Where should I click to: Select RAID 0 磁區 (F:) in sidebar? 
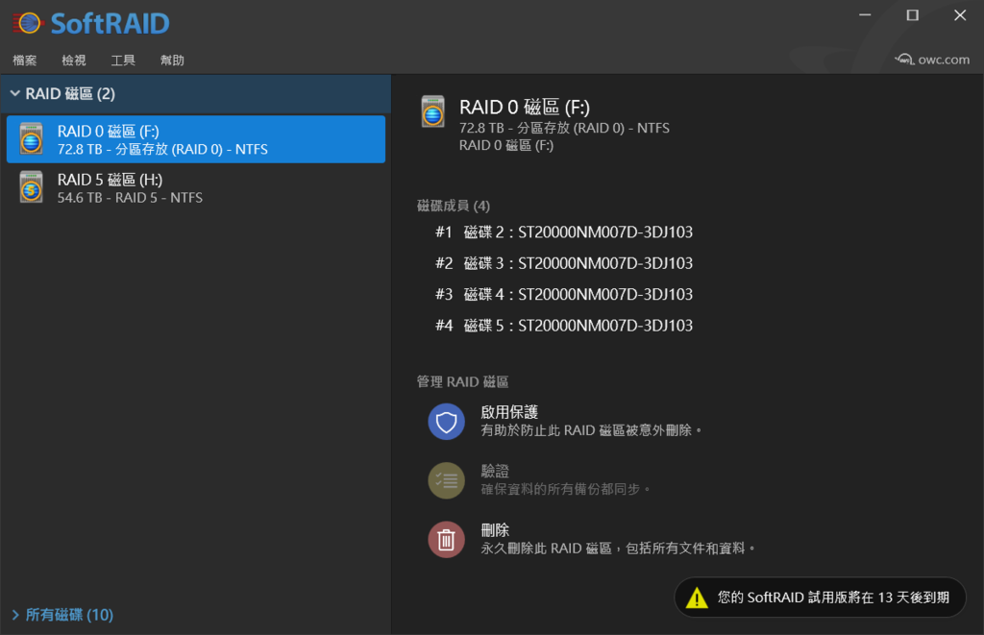[x=196, y=139]
